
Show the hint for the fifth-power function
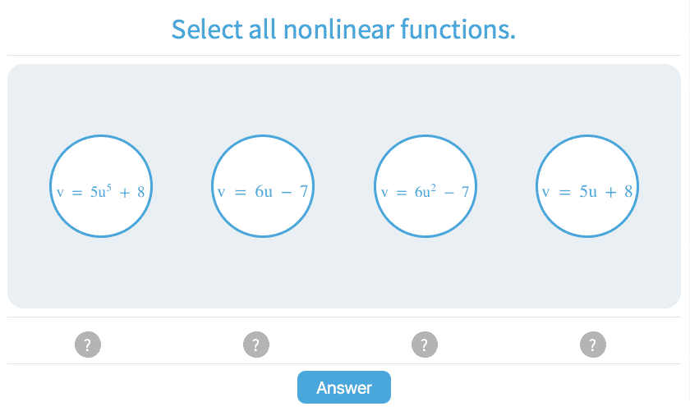coord(87,345)
